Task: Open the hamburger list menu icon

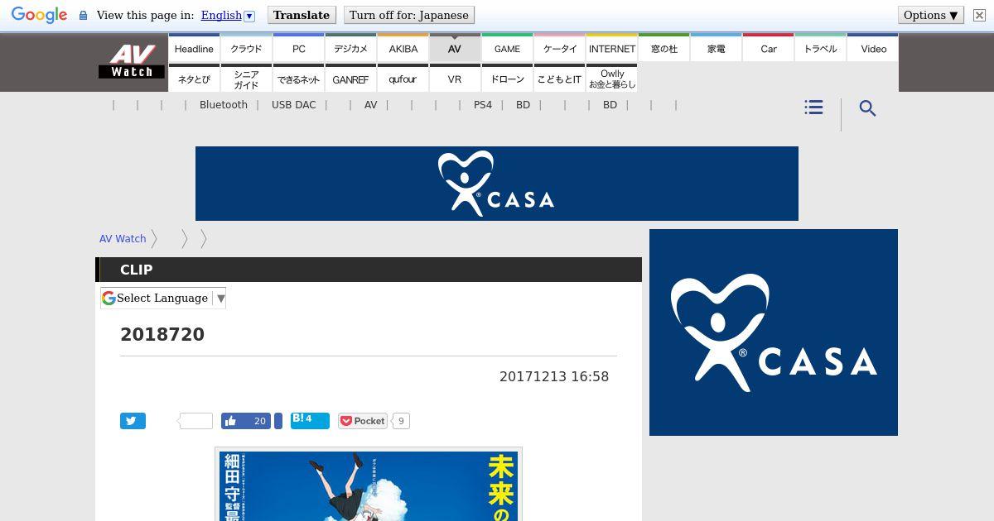Action: (813, 108)
